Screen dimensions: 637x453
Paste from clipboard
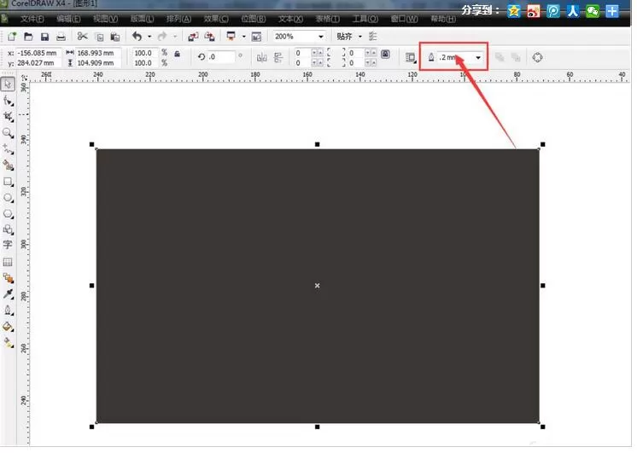[x=115, y=37]
